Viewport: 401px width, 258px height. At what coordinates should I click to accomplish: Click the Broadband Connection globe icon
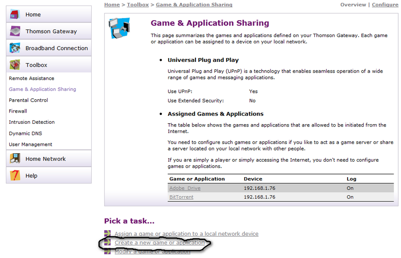15,48
